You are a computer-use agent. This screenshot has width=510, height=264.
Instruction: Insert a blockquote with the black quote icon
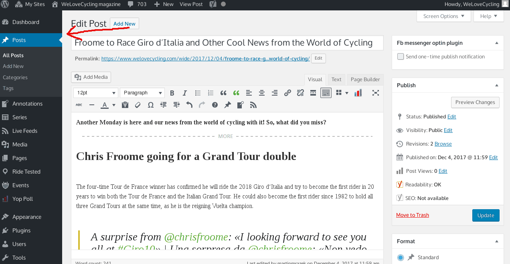click(x=223, y=93)
